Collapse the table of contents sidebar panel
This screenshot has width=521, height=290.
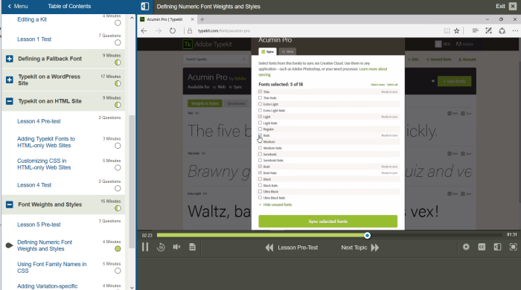click(144, 6)
